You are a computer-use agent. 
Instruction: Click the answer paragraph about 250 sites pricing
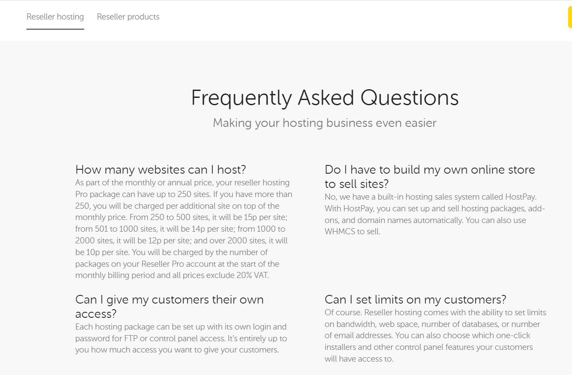tap(184, 229)
